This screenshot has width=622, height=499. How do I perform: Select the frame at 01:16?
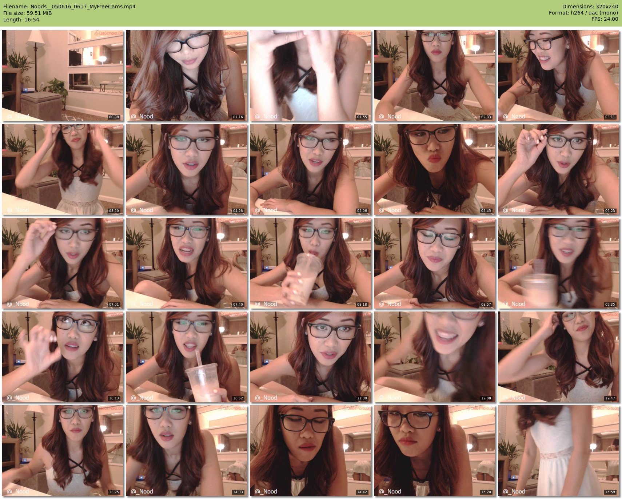[187, 76]
